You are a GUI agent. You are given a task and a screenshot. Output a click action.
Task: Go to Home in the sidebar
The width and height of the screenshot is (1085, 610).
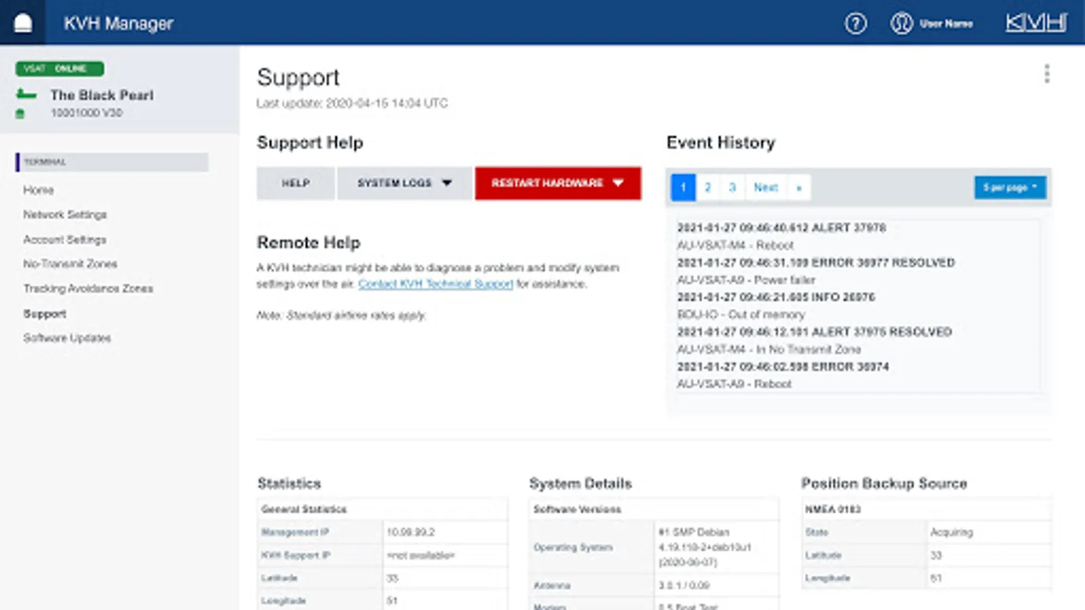coord(38,190)
